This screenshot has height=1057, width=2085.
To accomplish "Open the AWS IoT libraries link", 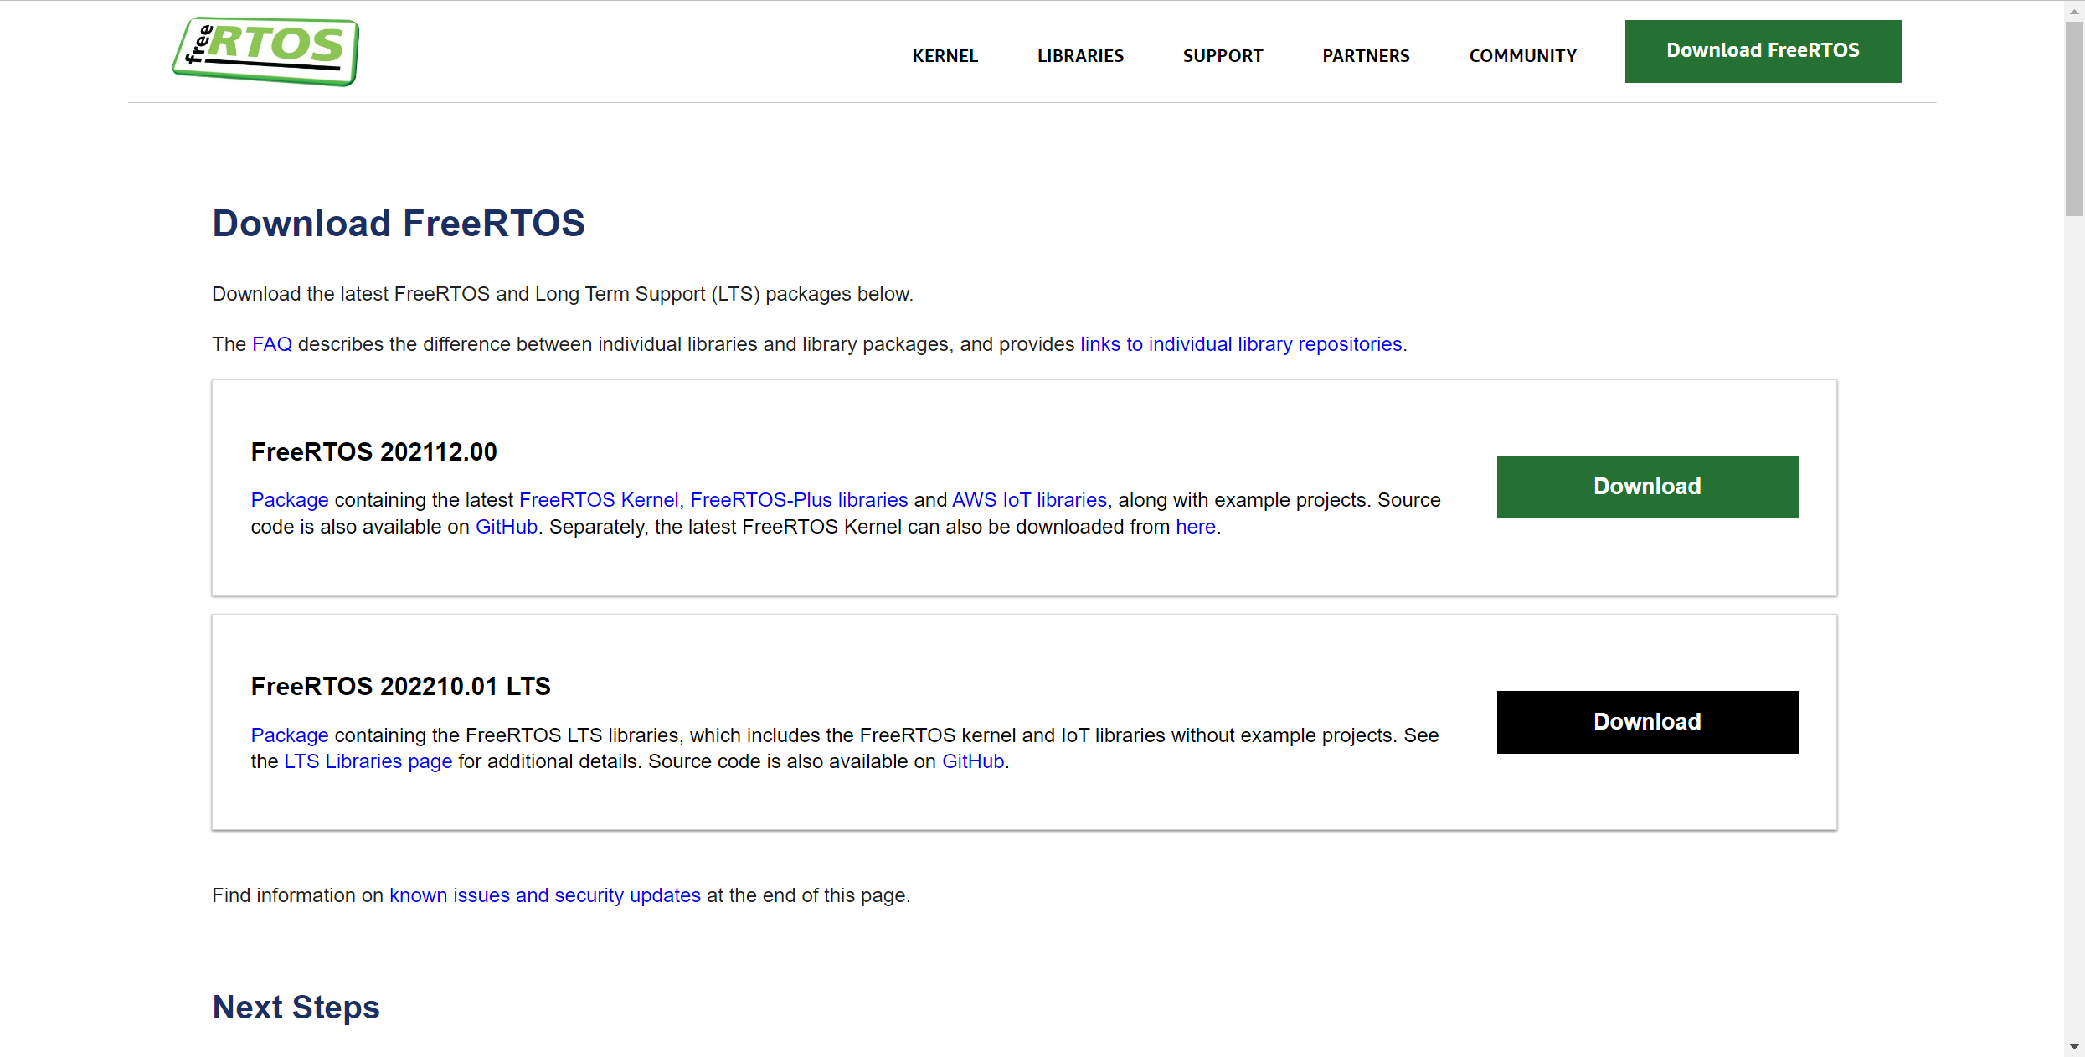I will click(x=1029, y=500).
